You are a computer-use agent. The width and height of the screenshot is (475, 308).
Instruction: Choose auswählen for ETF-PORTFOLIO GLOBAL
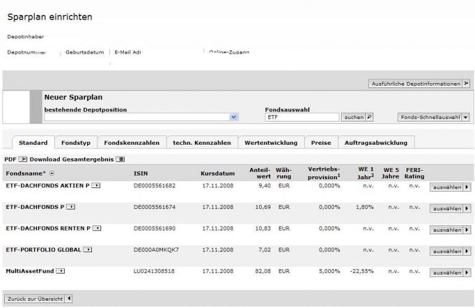pyautogui.click(x=450, y=251)
